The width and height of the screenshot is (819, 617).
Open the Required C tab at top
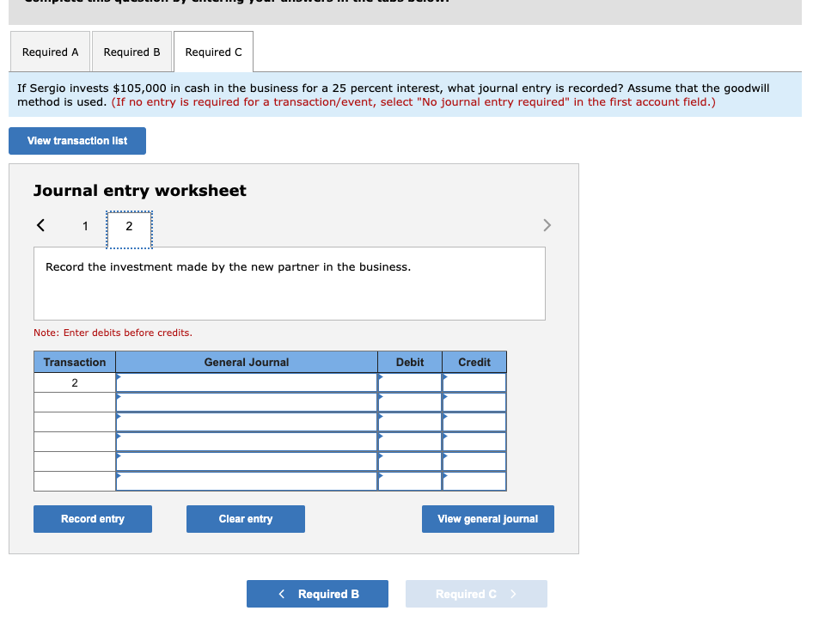point(213,52)
